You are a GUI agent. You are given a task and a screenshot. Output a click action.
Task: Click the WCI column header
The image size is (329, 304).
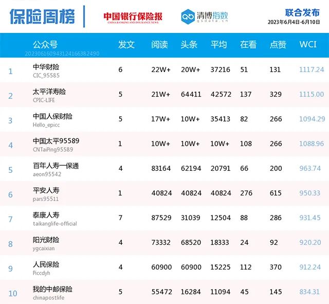(x=308, y=45)
